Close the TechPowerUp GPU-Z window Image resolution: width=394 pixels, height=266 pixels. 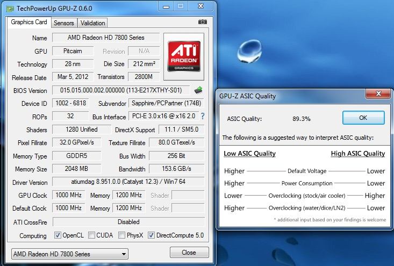point(200,6)
